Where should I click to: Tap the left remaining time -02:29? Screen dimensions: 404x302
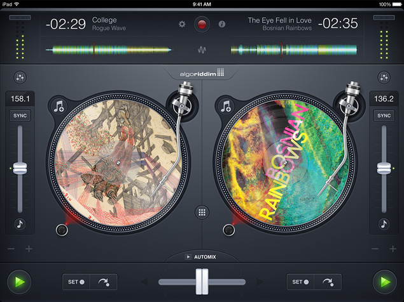pos(66,24)
